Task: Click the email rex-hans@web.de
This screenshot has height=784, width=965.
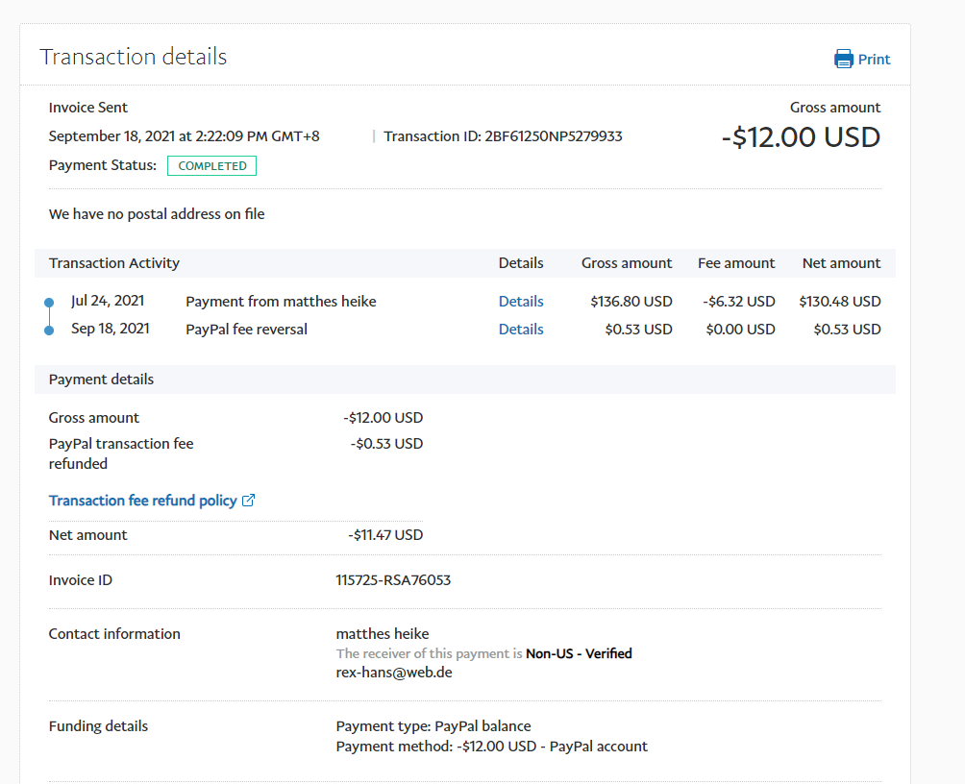Action: pos(394,673)
